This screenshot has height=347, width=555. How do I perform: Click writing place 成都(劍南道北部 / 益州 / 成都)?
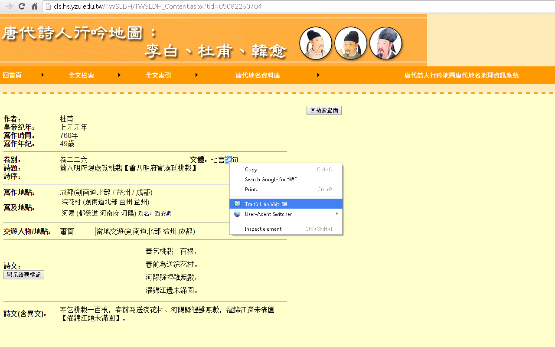(x=106, y=192)
